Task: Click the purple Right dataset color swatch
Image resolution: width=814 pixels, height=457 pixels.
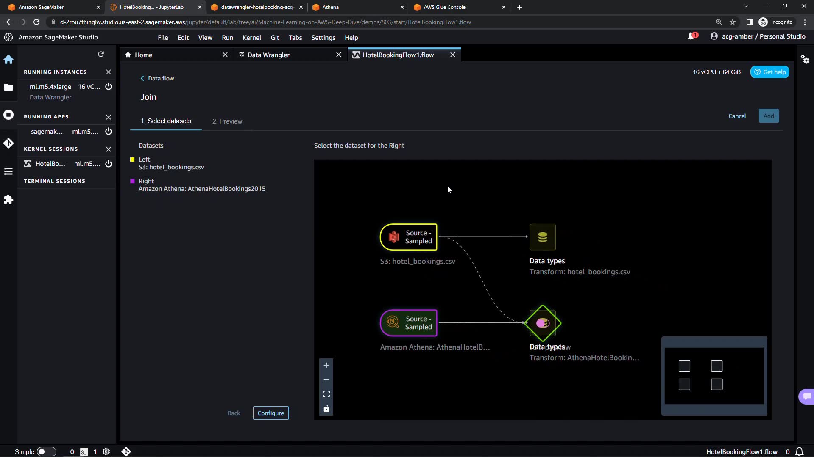Action: [x=132, y=181]
